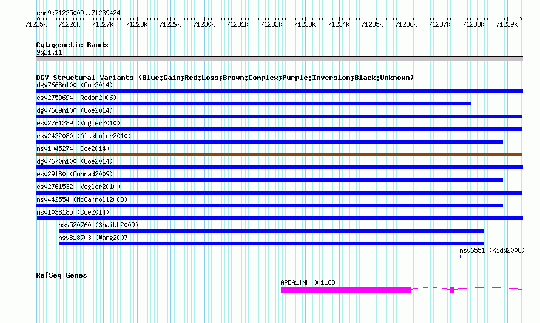Open nsv1038185 (Coe2014) variant label
Image resolution: width=540 pixels, height=323 pixels.
(73, 212)
